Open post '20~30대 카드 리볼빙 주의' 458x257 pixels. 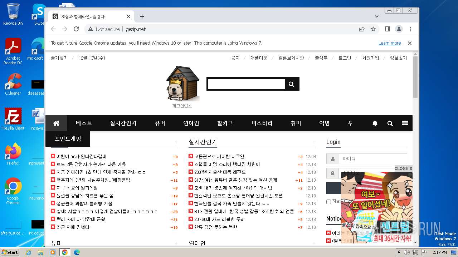219,219
